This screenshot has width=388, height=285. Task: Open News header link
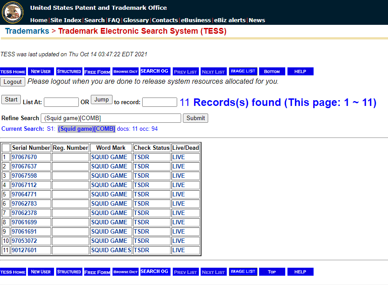pos(256,20)
